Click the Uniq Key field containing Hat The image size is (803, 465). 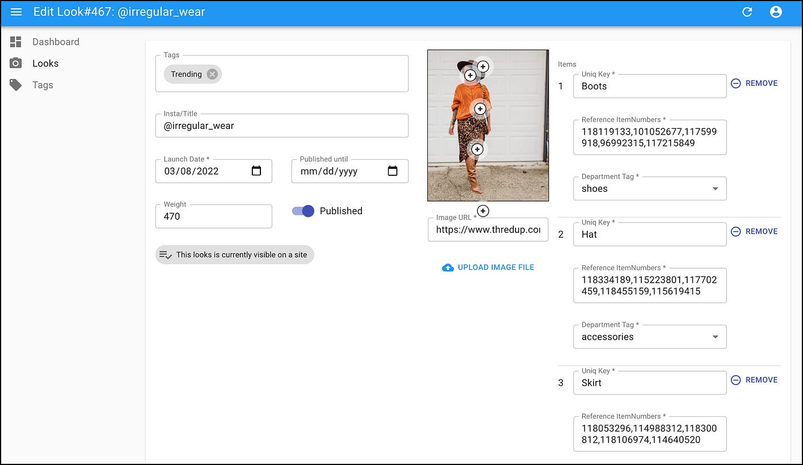[650, 234]
